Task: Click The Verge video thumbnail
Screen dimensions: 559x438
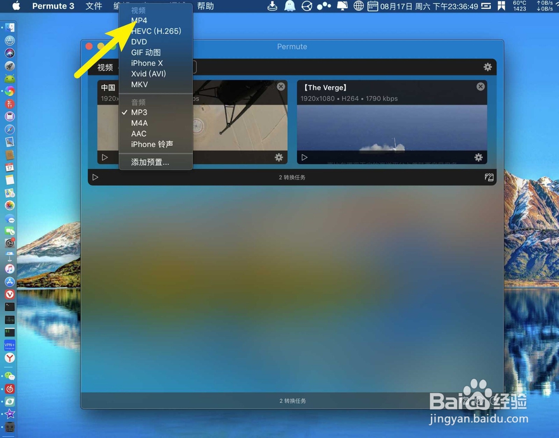Action: pyautogui.click(x=392, y=127)
